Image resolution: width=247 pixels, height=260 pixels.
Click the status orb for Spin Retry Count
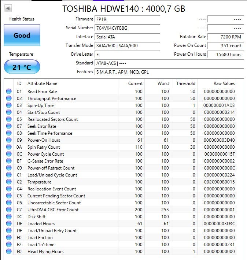(x=9, y=147)
